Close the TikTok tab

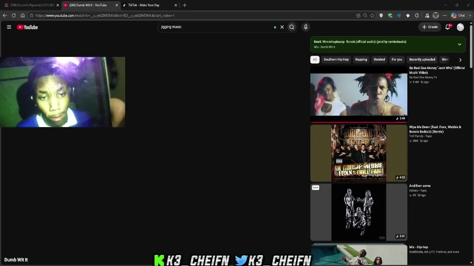[x=176, y=5]
